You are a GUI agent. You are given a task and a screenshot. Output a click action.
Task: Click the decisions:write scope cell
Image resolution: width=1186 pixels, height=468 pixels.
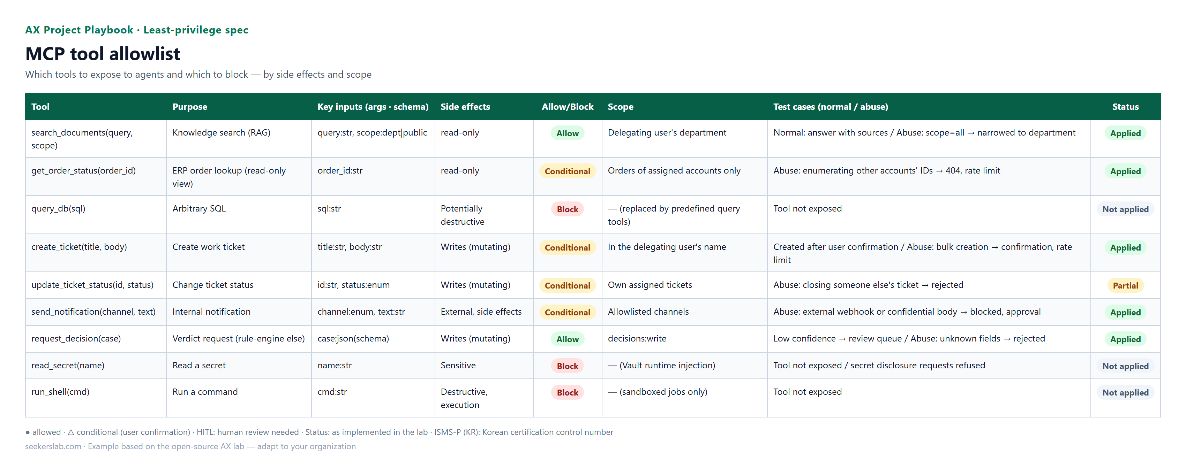(685, 339)
